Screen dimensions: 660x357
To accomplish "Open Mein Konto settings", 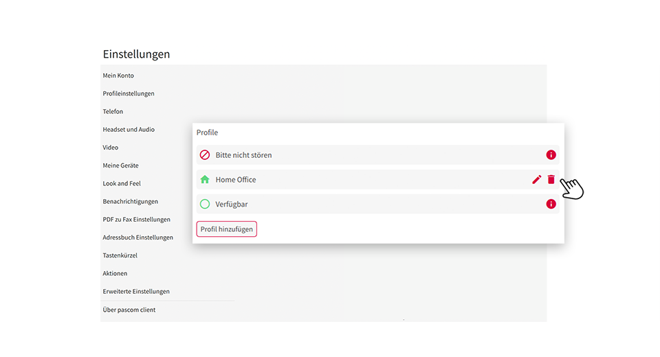I will [x=118, y=76].
